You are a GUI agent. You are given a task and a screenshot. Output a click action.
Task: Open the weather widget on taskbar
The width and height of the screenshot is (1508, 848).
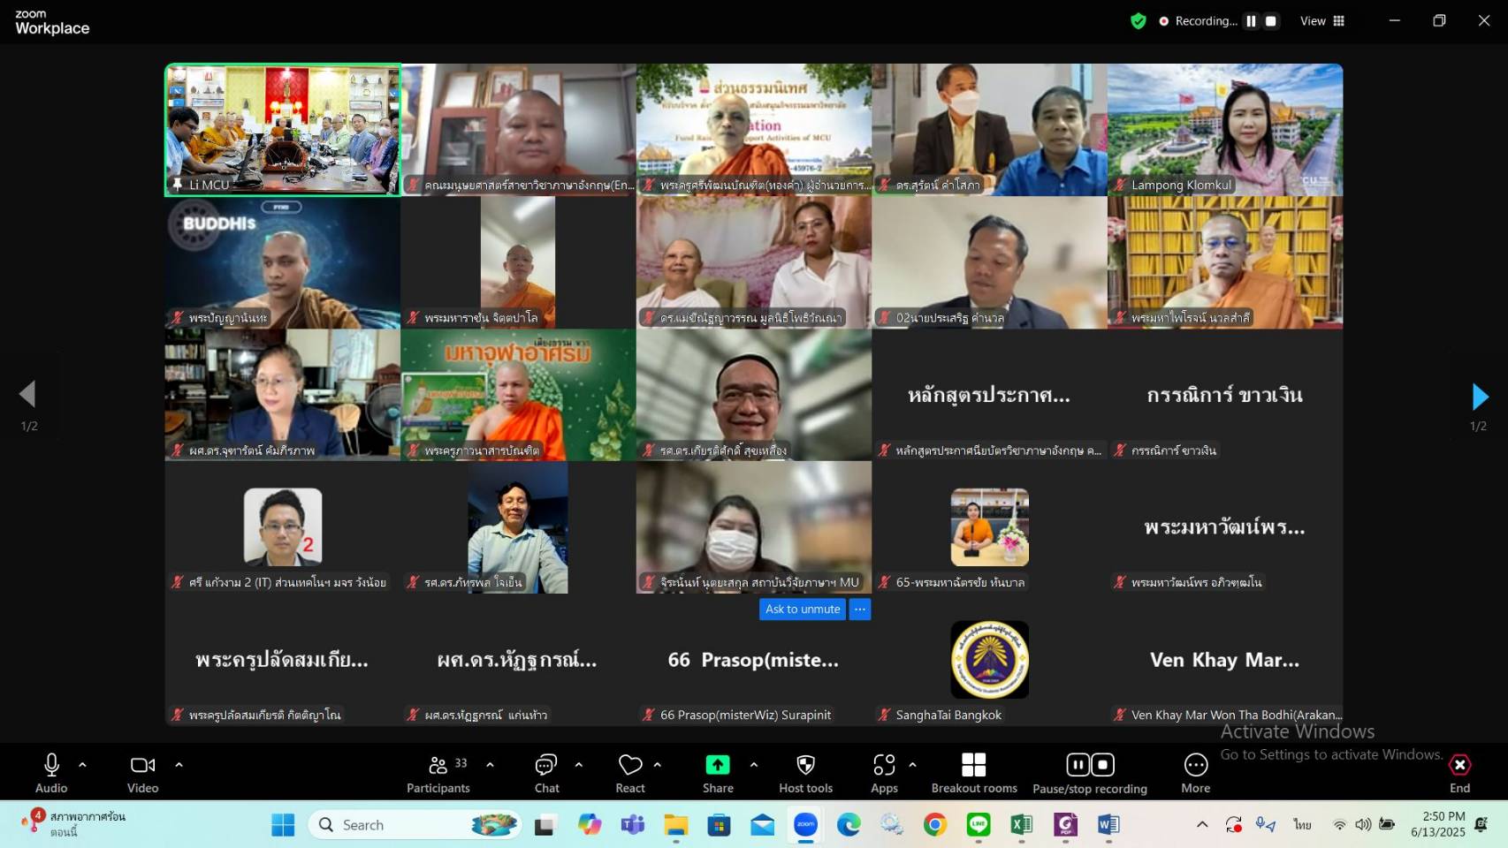click(75, 824)
